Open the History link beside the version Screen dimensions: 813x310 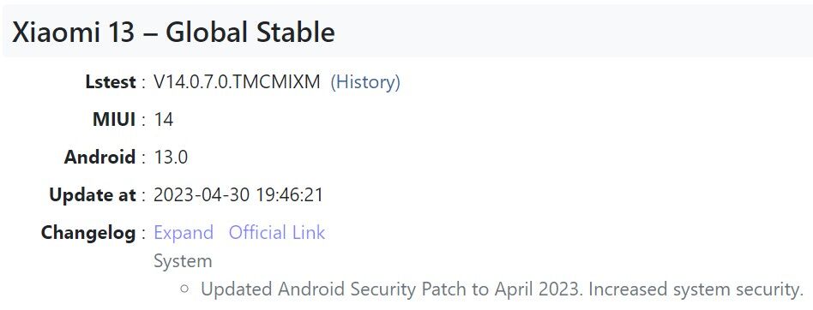365,81
